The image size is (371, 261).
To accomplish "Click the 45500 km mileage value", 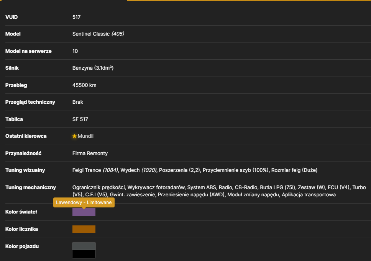I will 84,85.
